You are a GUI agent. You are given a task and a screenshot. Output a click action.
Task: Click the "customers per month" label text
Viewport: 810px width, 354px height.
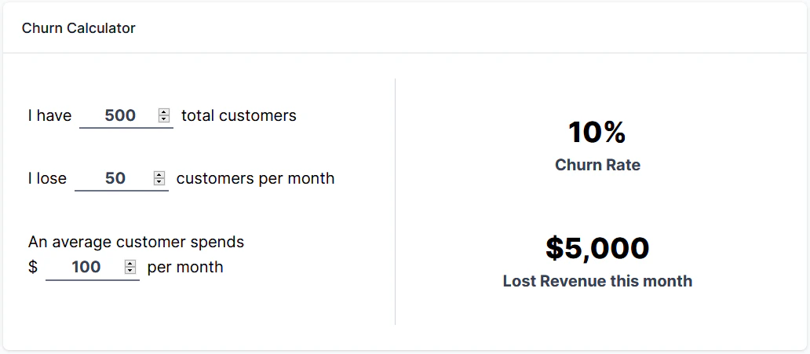(255, 178)
